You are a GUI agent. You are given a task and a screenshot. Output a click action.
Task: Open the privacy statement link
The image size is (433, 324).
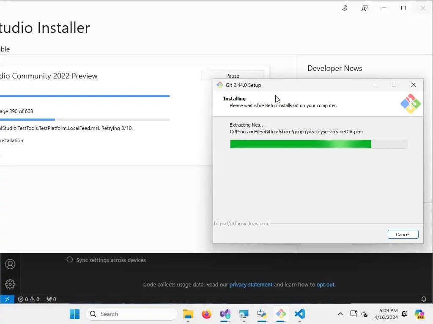pos(251,285)
